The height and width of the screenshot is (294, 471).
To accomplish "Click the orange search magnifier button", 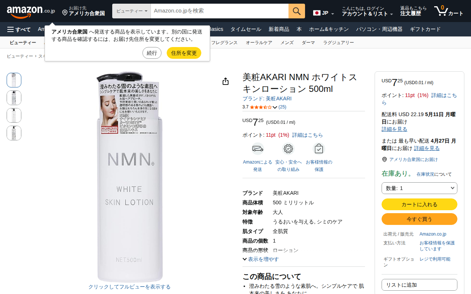I will pyautogui.click(x=297, y=11).
